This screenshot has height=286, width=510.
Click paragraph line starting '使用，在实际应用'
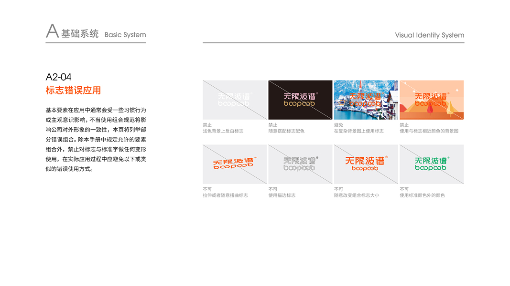click(x=96, y=159)
